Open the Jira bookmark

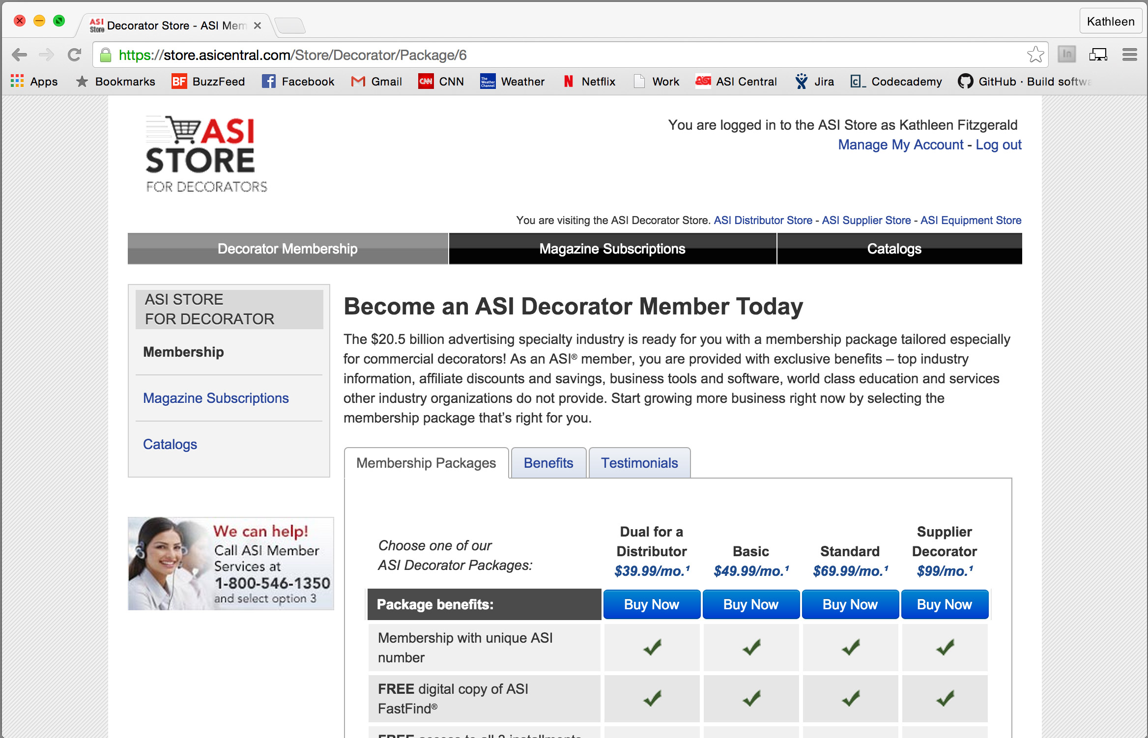tap(814, 82)
